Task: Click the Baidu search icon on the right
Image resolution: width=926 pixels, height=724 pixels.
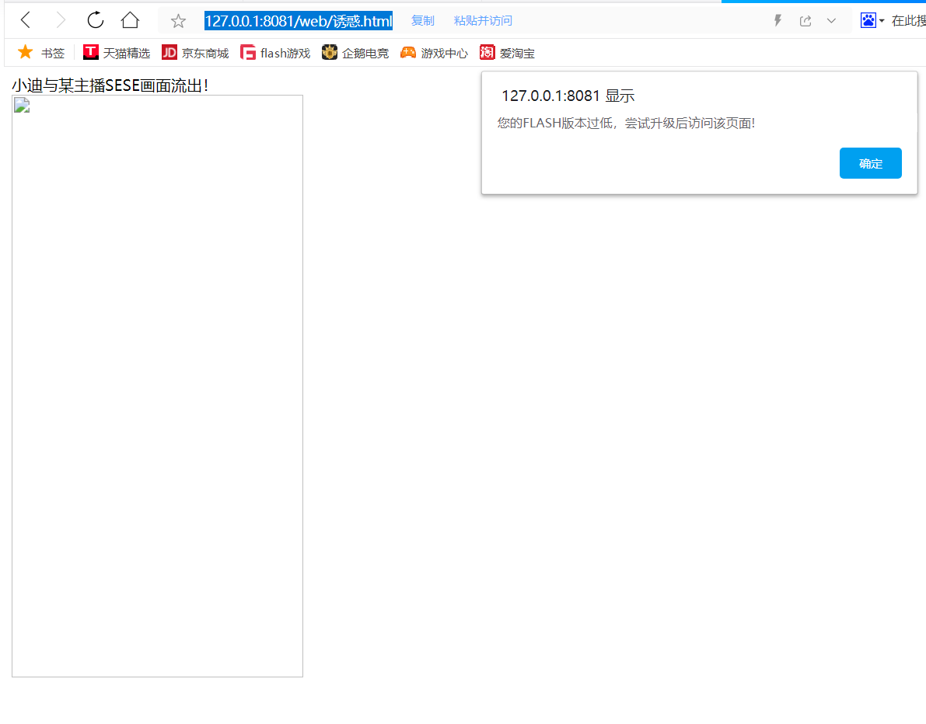Action: click(866, 20)
